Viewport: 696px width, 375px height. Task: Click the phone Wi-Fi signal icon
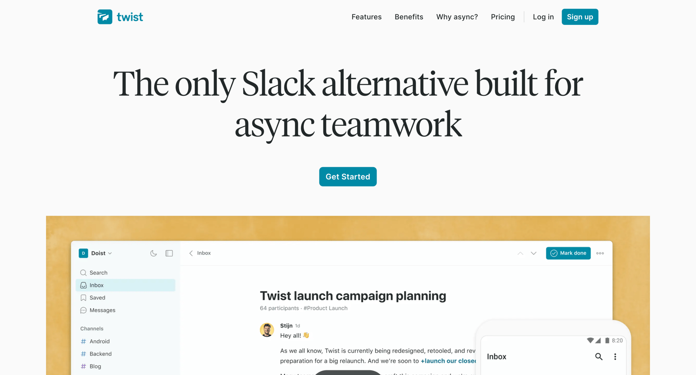[590, 340]
